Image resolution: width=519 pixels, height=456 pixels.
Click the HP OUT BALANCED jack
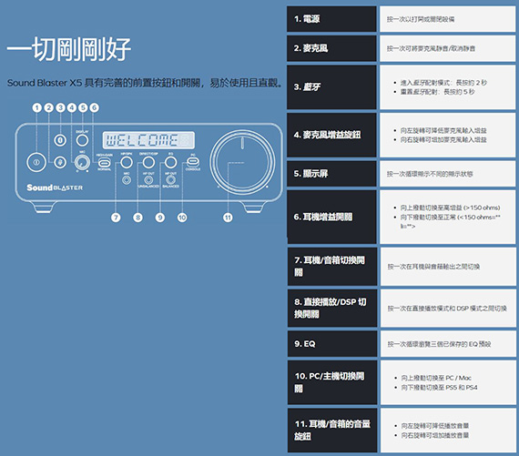point(171,180)
